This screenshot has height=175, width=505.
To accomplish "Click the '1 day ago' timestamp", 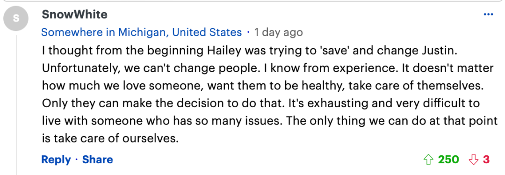I will coord(278,33).
